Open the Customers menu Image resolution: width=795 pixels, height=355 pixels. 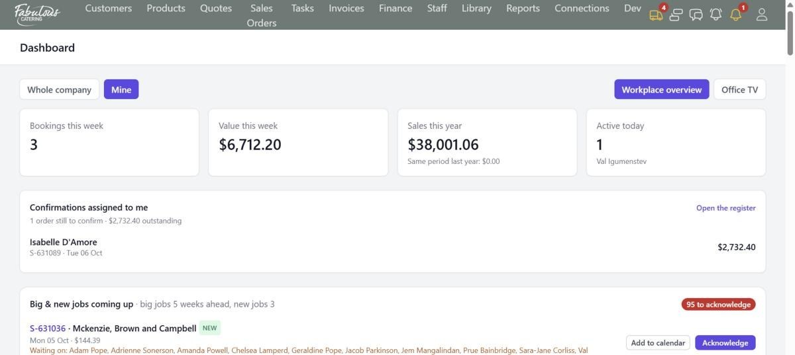coord(109,9)
